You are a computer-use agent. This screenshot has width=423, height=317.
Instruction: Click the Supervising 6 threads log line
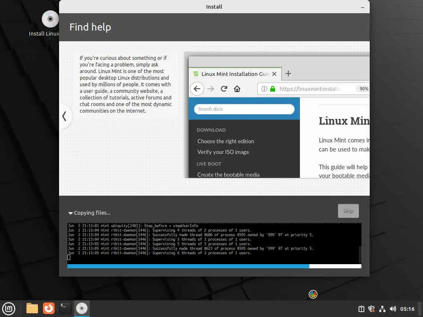tap(159, 253)
